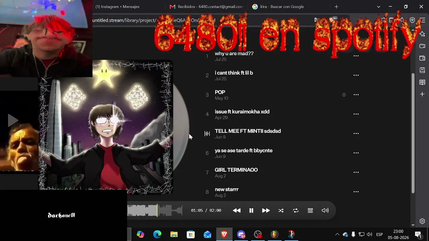Click the public globe icon on 'POP' row
This screenshot has height=241, width=429.
[344, 95]
